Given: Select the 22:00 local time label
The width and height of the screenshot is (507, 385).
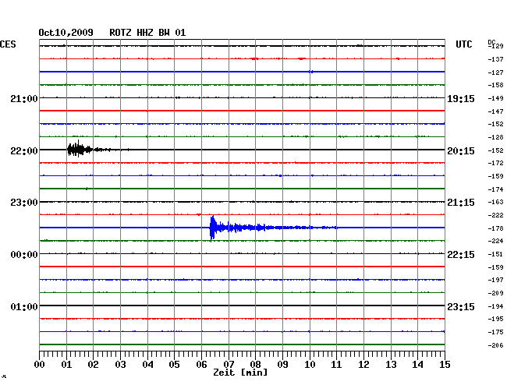Looking at the screenshot, I should coord(24,151).
